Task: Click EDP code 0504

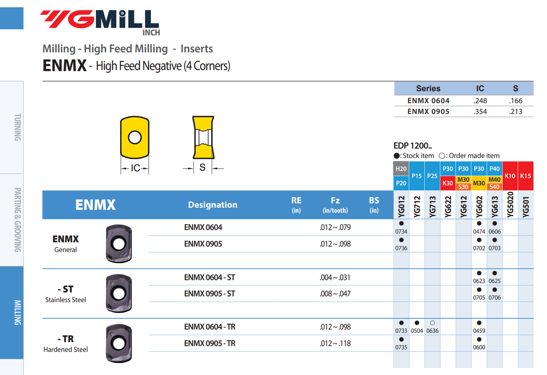Action: point(417,331)
